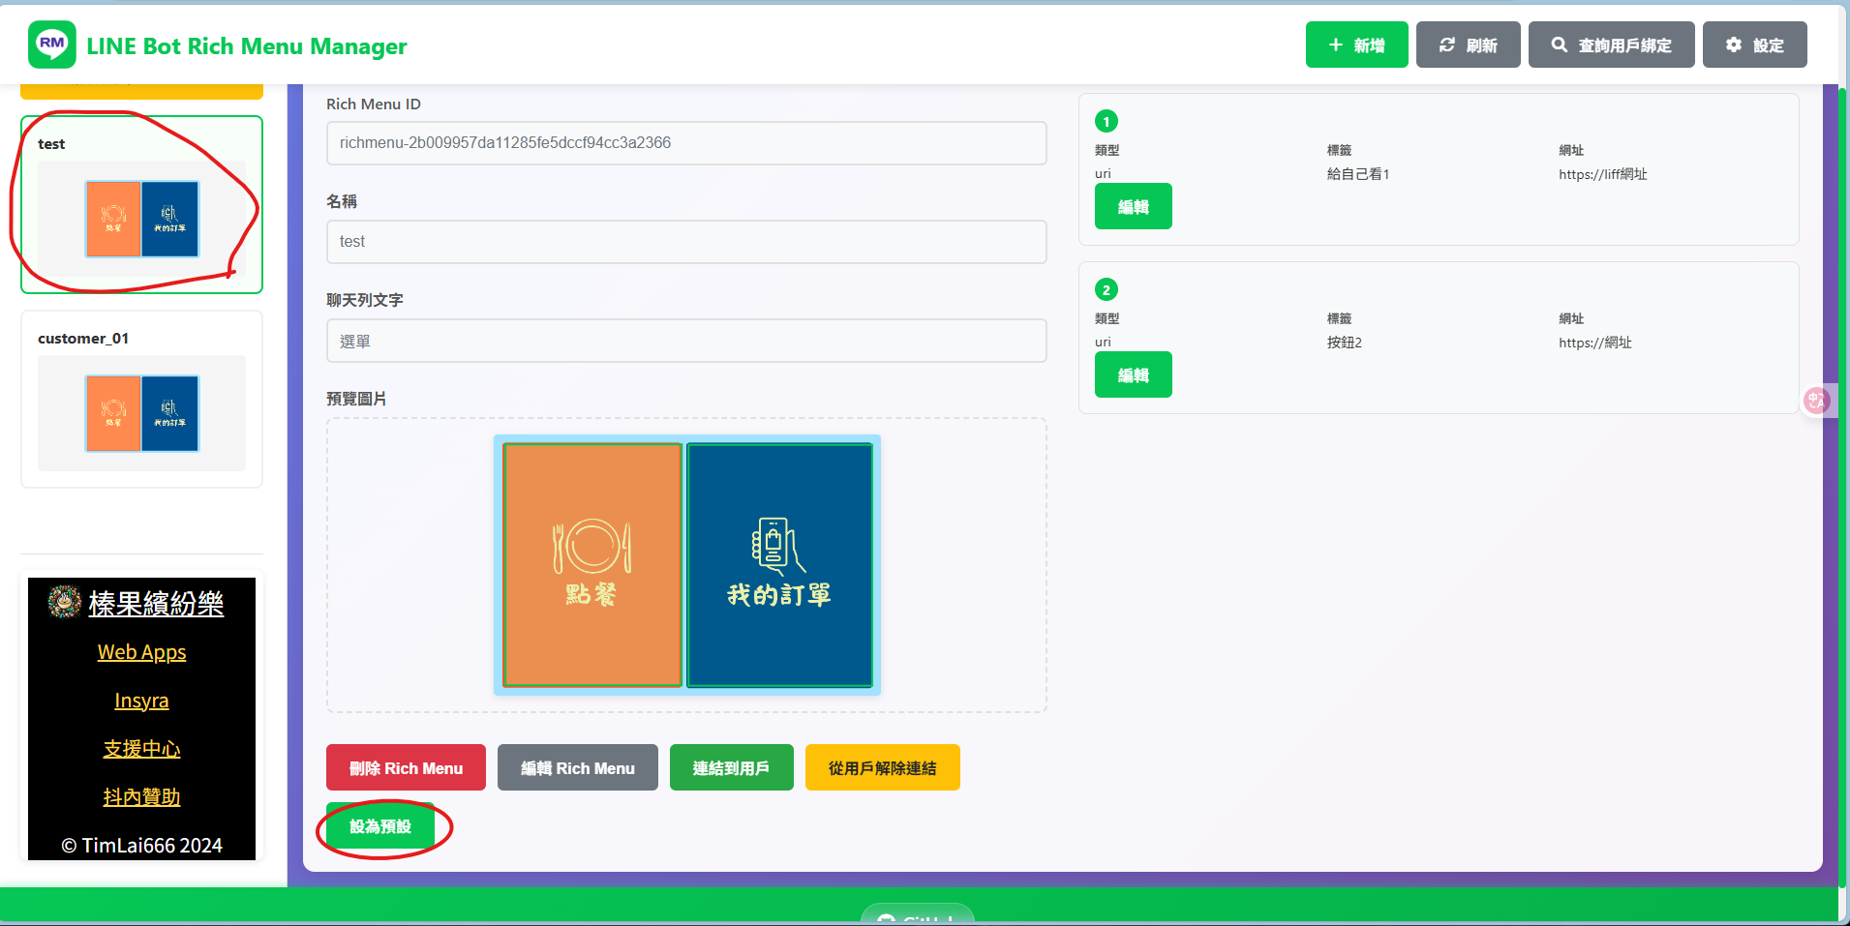Click the settings gear icon
The image size is (1850, 926).
pos(1733,45)
